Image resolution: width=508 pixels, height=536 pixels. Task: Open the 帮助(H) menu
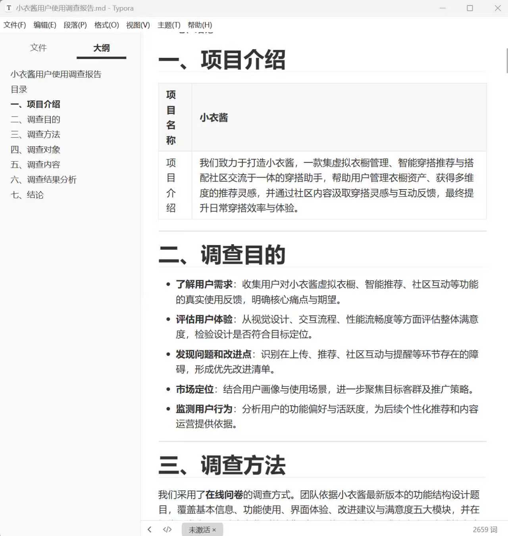tap(200, 25)
